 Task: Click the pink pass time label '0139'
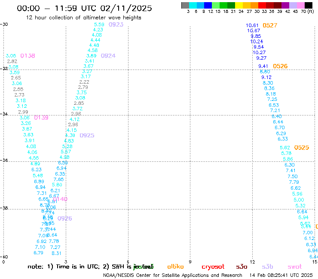[x=41, y=118]
